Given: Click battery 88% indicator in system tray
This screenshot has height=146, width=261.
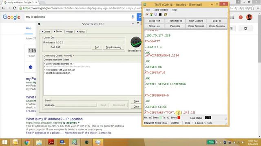Looking at the screenshot, I should 212,142.
